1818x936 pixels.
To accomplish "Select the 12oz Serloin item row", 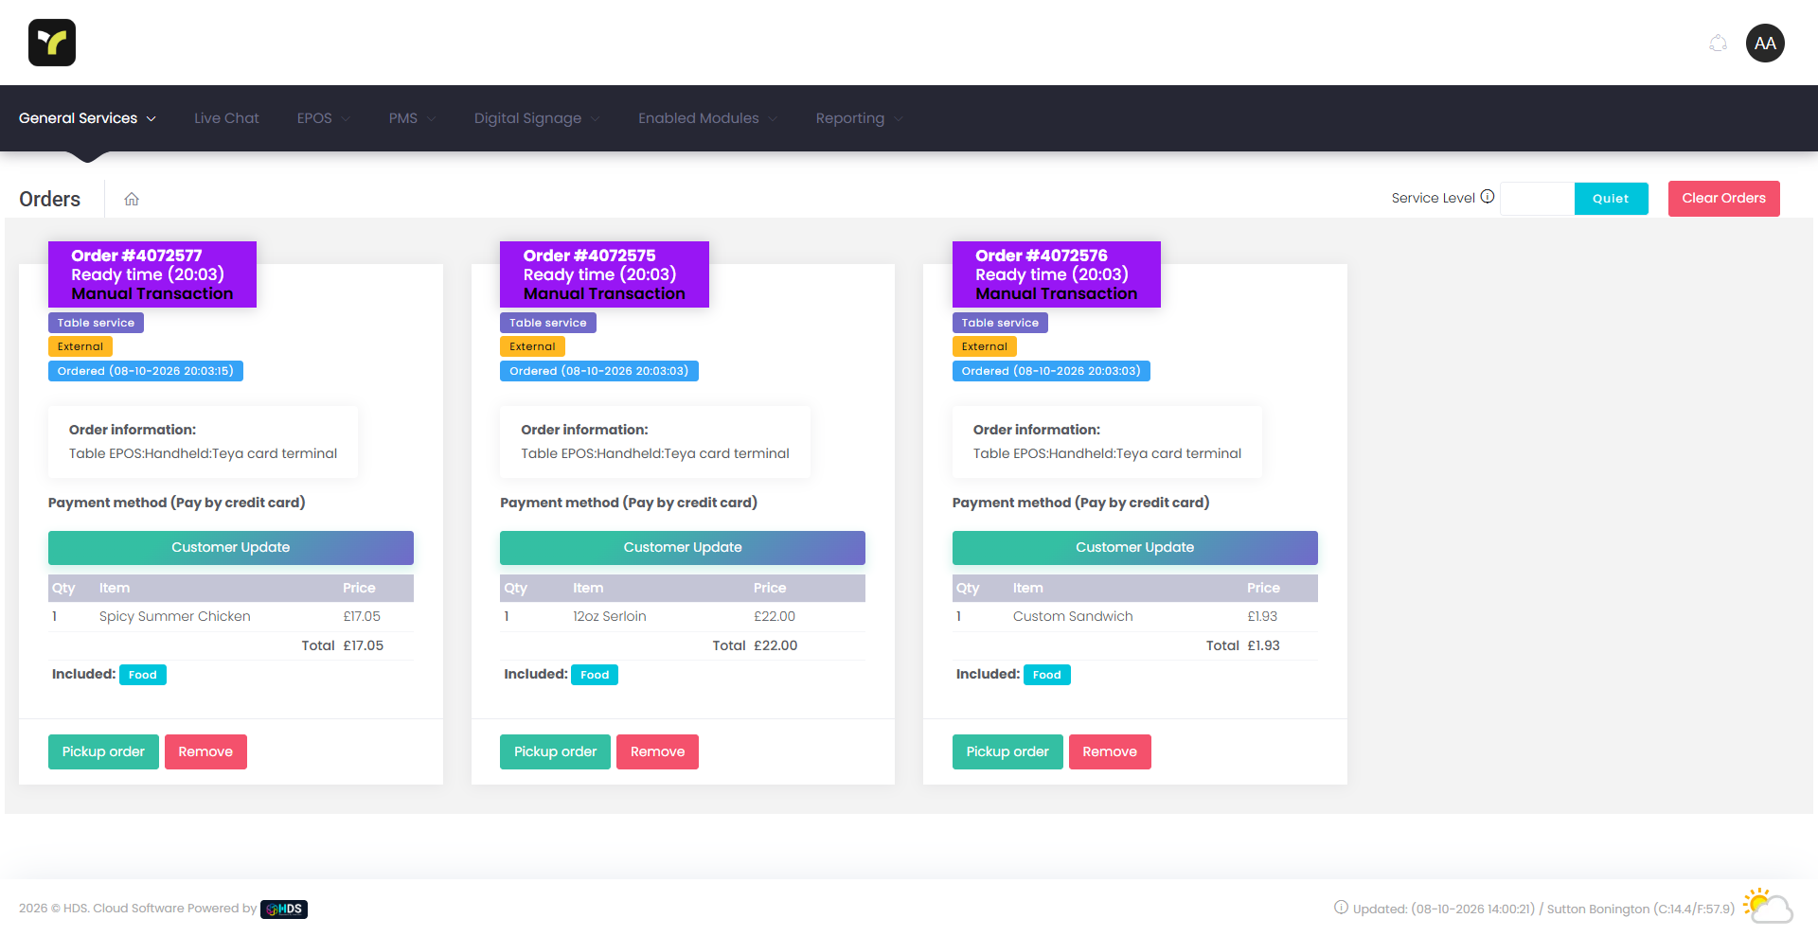I will click(683, 616).
